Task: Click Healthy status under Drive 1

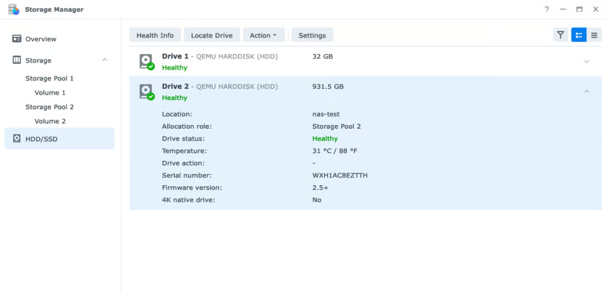Action: point(174,68)
